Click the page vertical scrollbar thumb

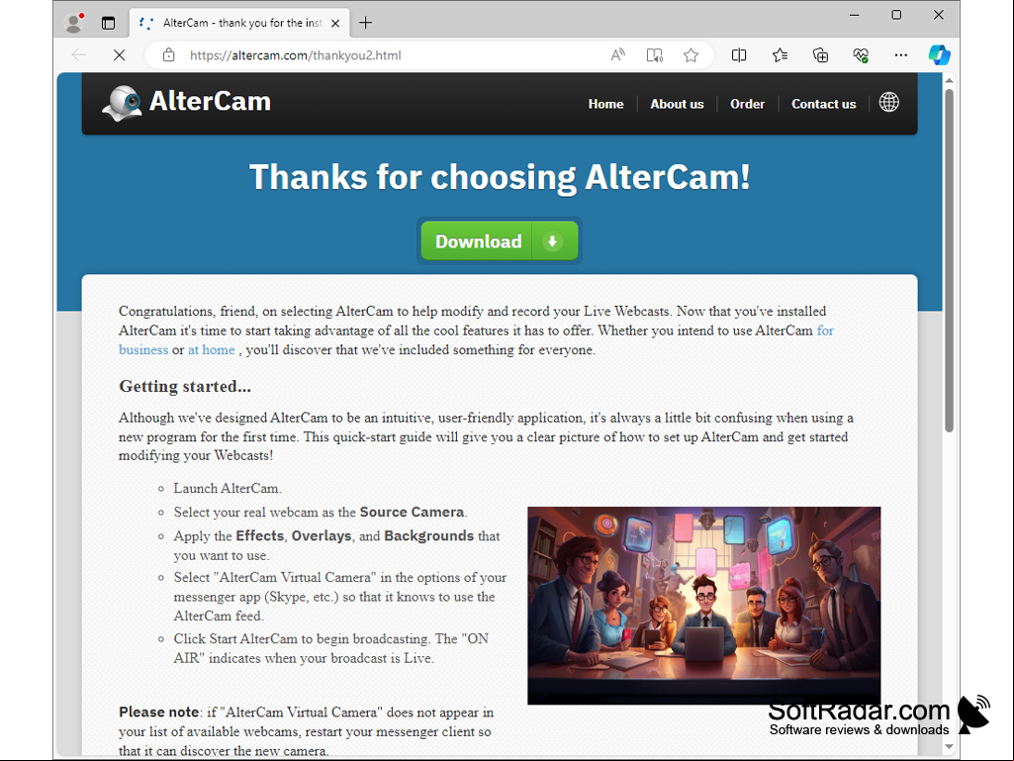click(x=949, y=259)
